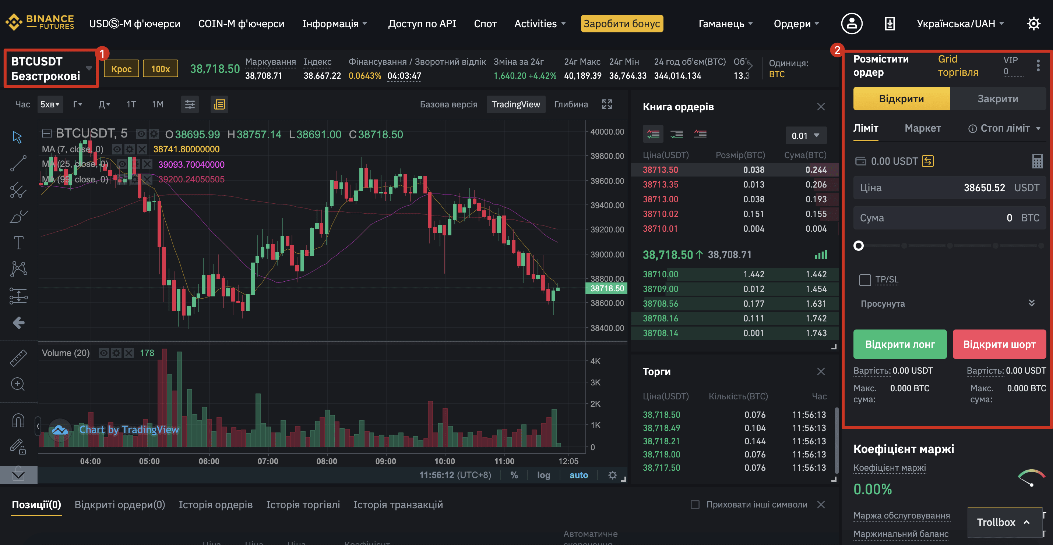This screenshot has width=1053, height=545.
Task: Open the order book 0.01 precision dropdown
Action: (x=805, y=136)
